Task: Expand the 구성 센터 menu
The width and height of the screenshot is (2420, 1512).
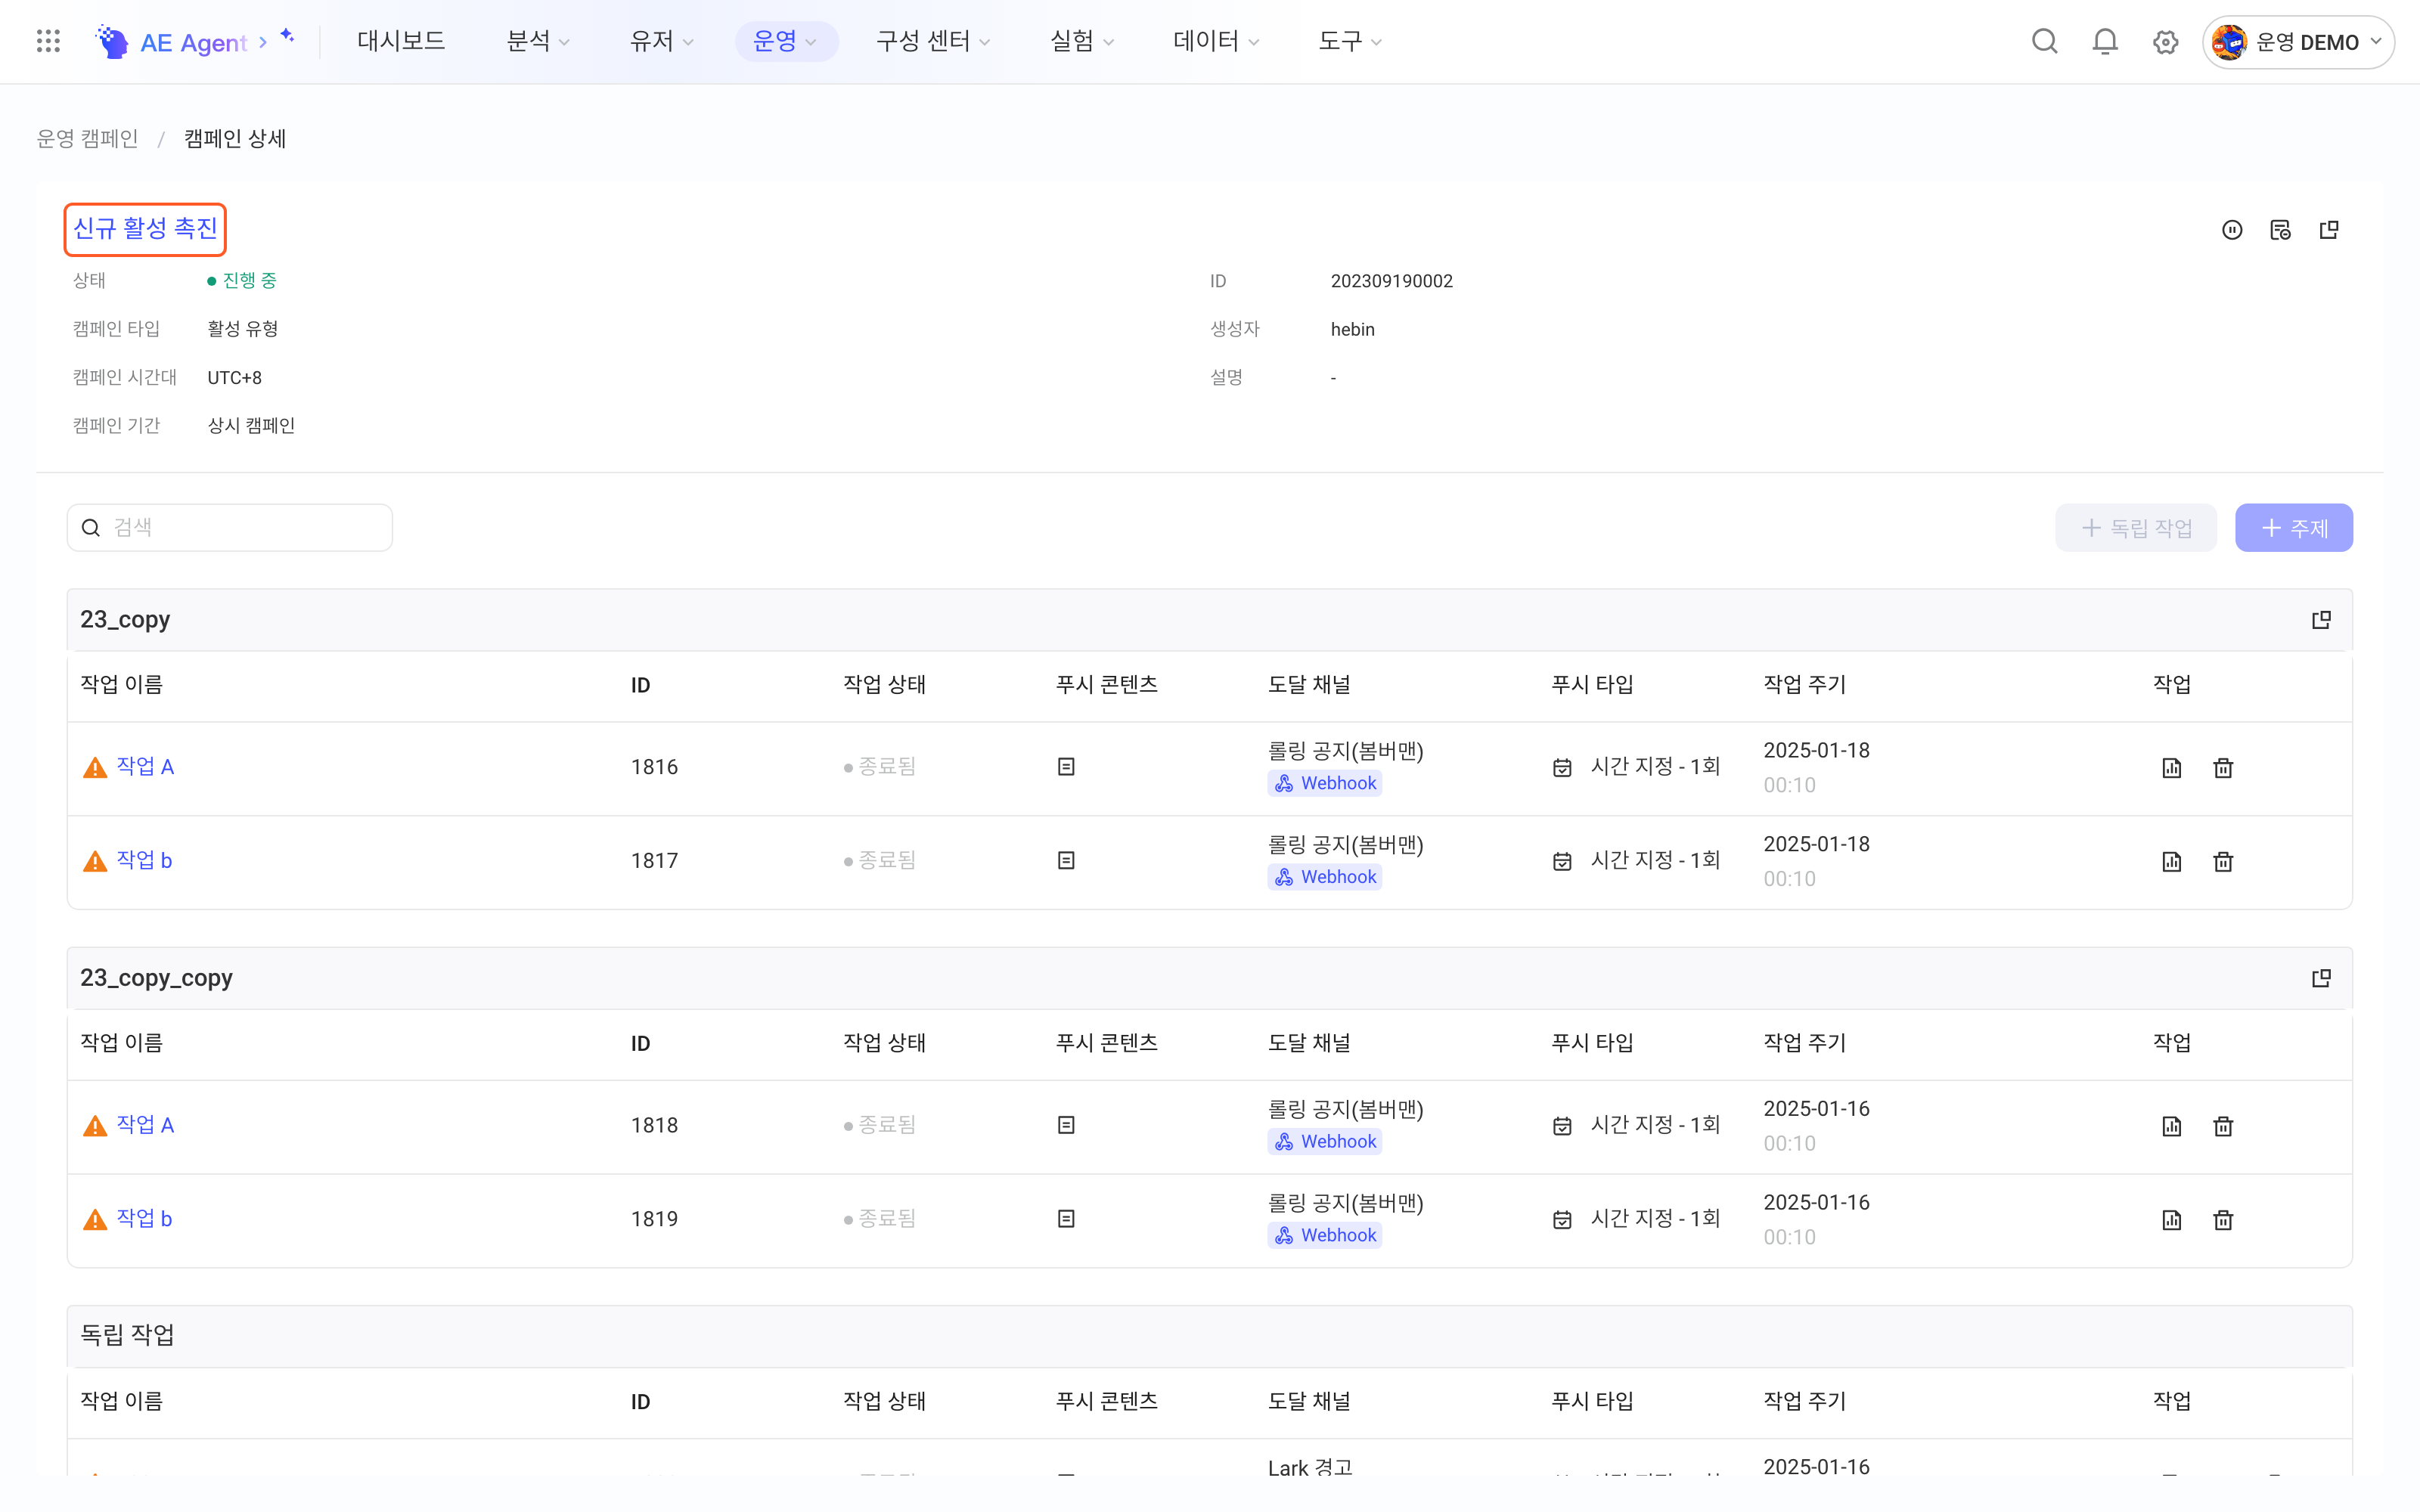Action: pyautogui.click(x=932, y=41)
